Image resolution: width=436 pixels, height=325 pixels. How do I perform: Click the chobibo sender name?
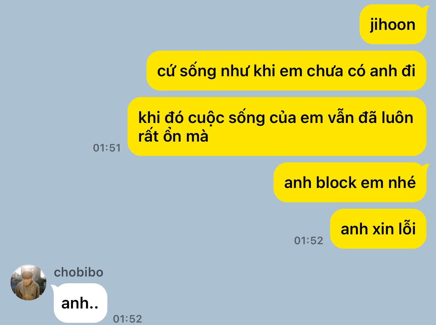point(79,272)
